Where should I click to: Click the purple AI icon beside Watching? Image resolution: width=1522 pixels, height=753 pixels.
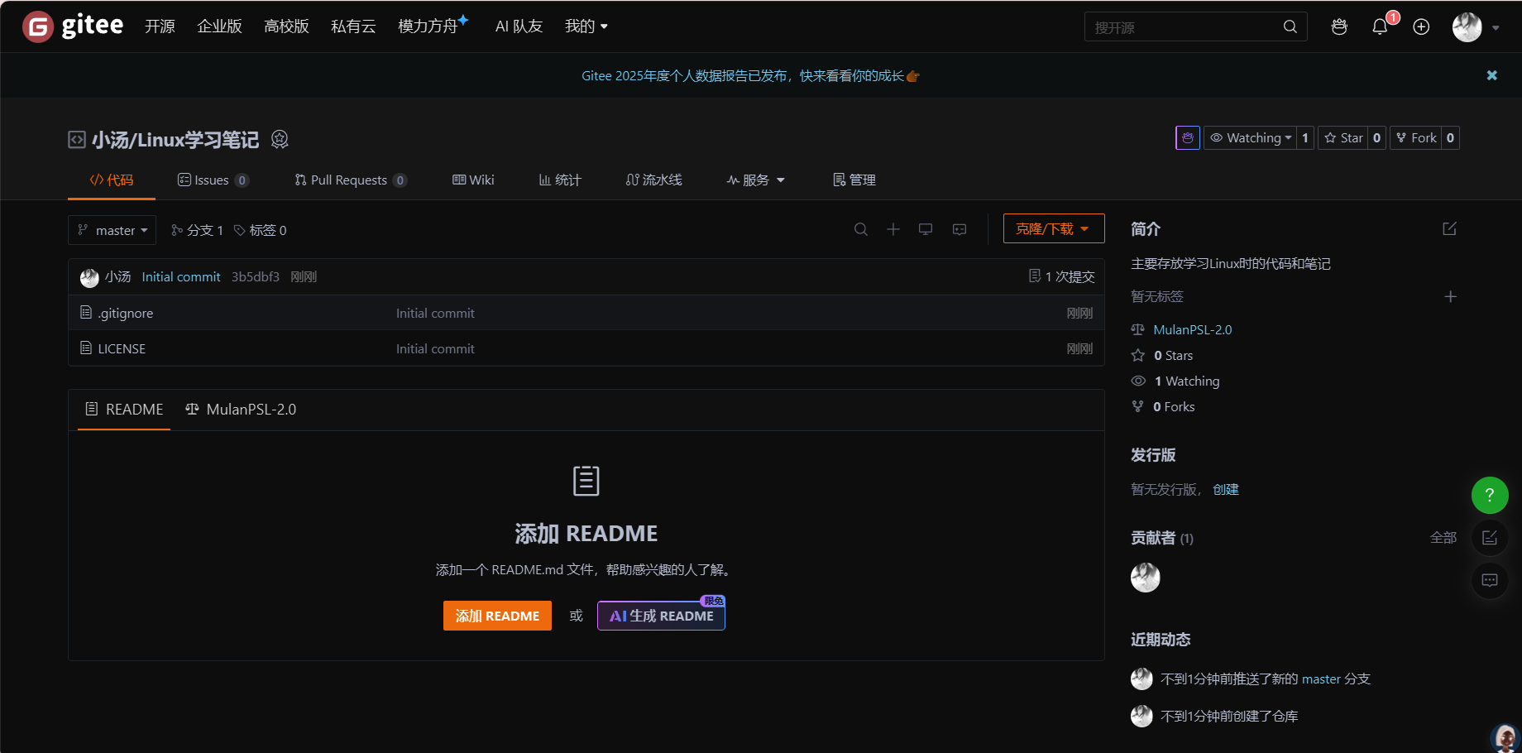click(1188, 137)
